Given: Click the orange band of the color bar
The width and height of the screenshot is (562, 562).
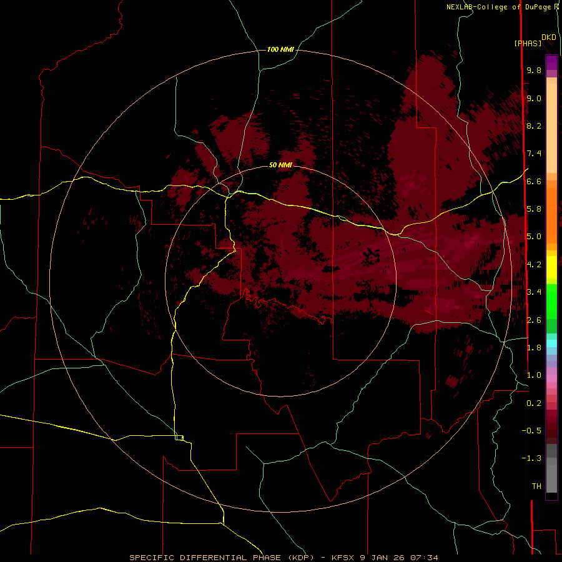Looking at the screenshot, I should 551,216.
